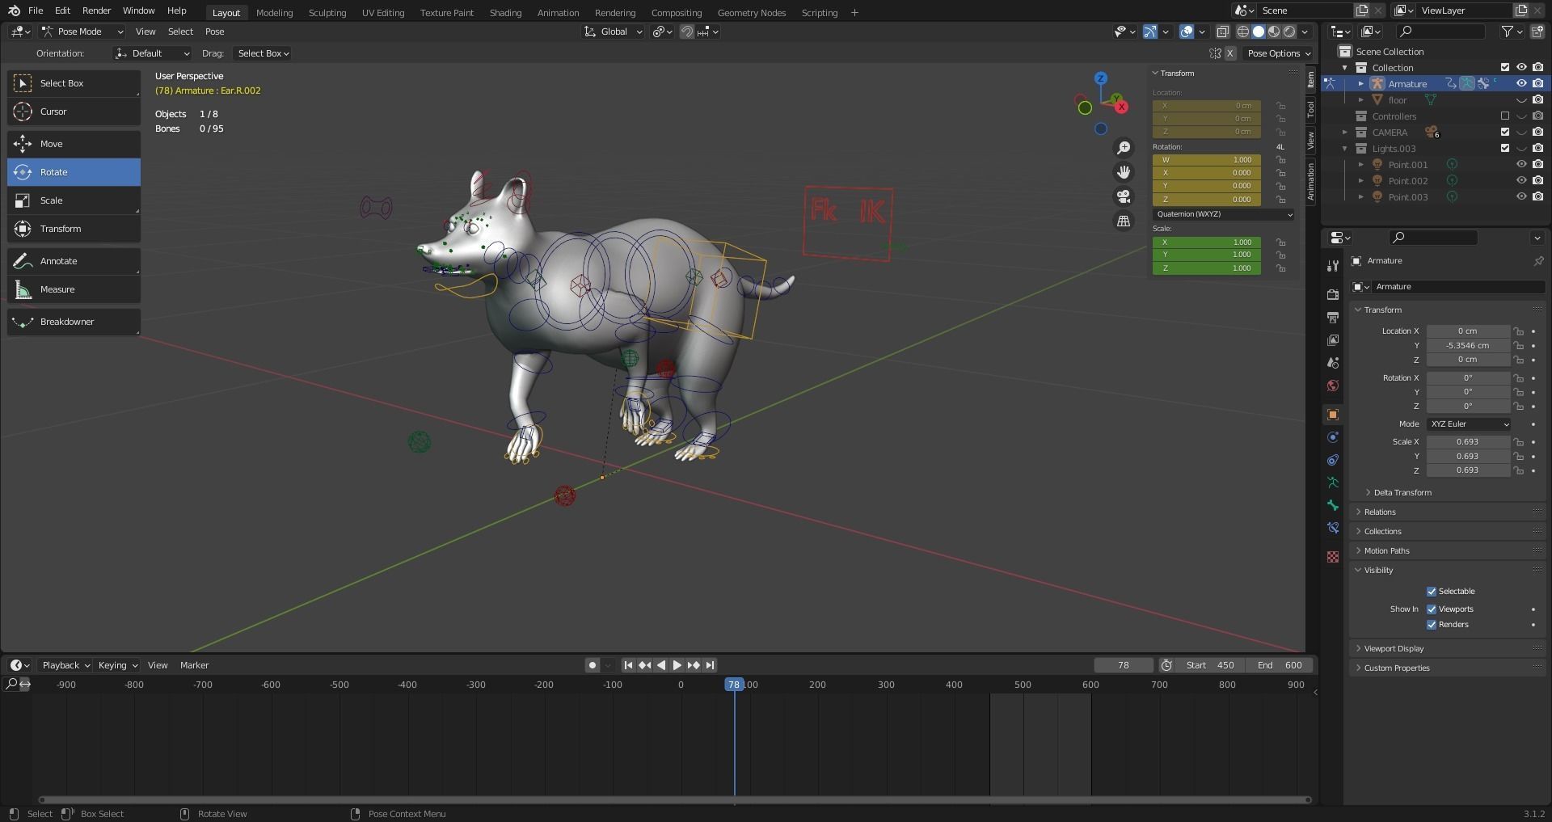Expand the Delta Transform section

[1402, 492]
